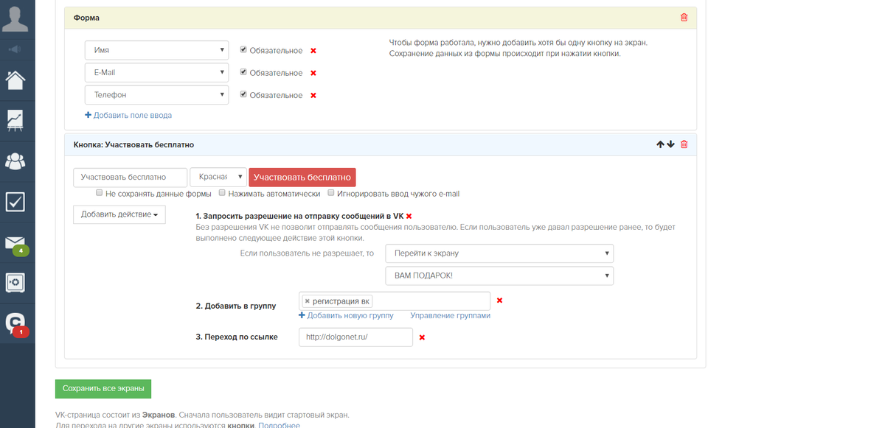Screen dimensions: 885x428
Task: Enable Не сохранять данные формы checkbox
Action: pos(100,194)
